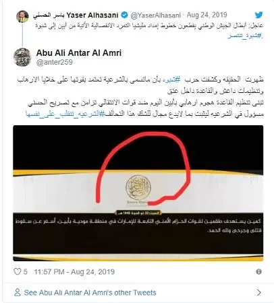The width and height of the screenshot is (274, 303).
Task: Open the hashtag ending Antar's tweet
Action: [x=65, y=114]
